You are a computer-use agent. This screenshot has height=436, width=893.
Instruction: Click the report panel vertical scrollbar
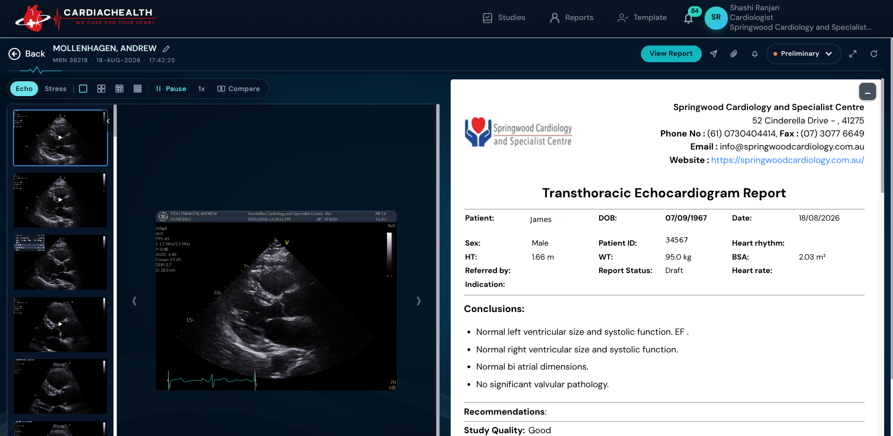(882, 137)
